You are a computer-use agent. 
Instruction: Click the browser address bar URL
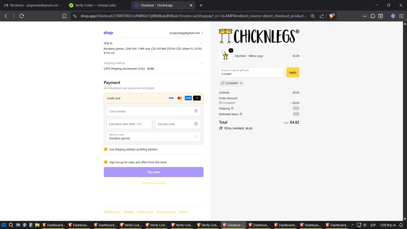pos(193,16)
